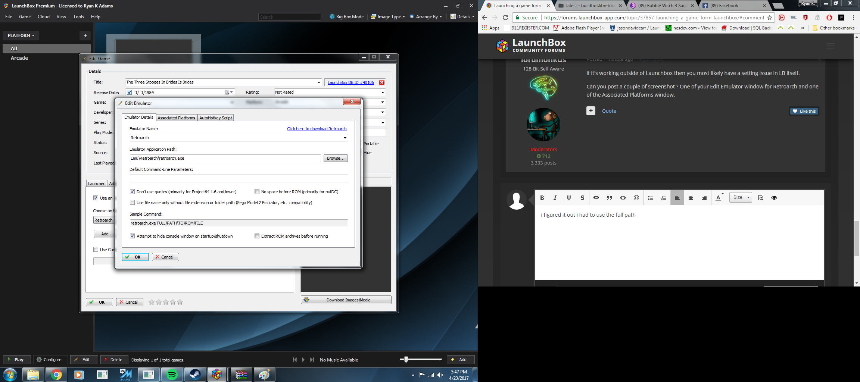Apply underline formatting in forum editor

(569, 198)
